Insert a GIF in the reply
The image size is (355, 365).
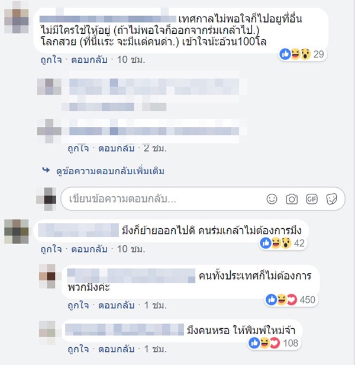point(312,199)
